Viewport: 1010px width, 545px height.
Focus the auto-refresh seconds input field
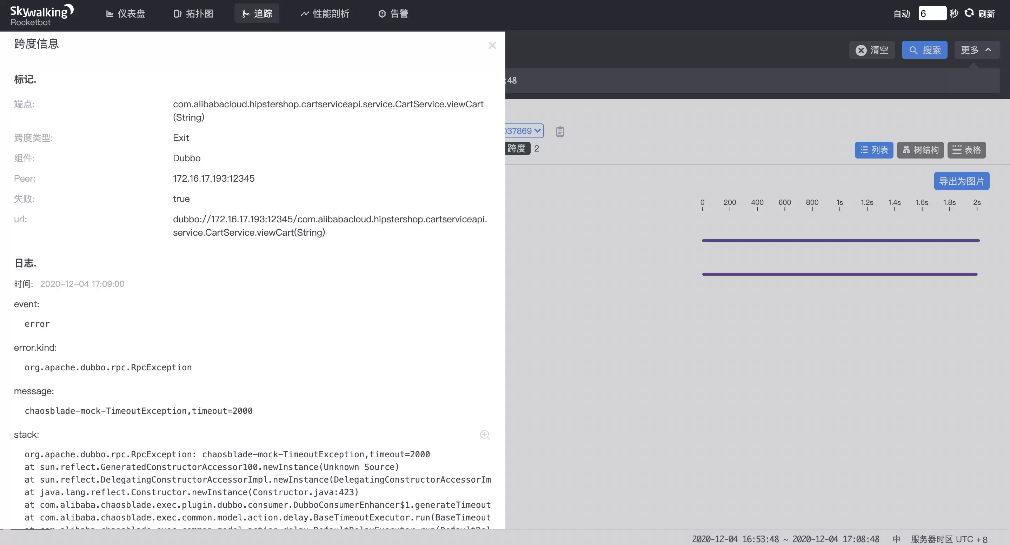pyautogui.click(x=932, y=13)
